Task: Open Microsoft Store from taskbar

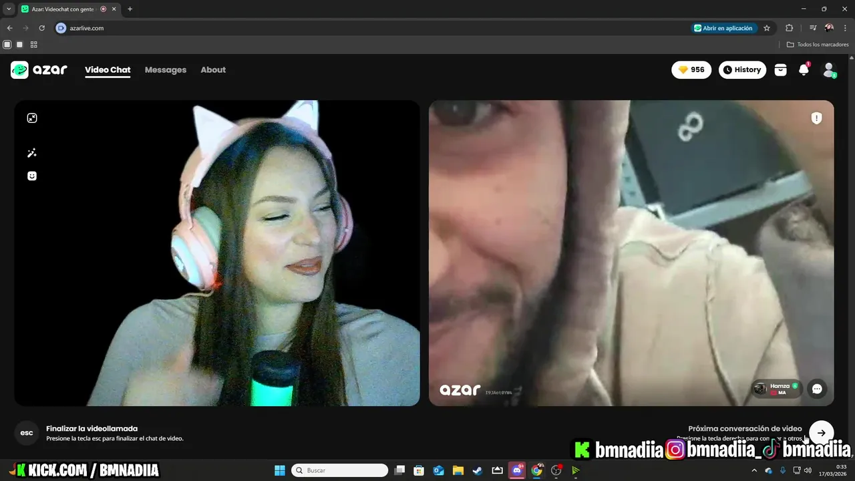Action: coord(419,470)
